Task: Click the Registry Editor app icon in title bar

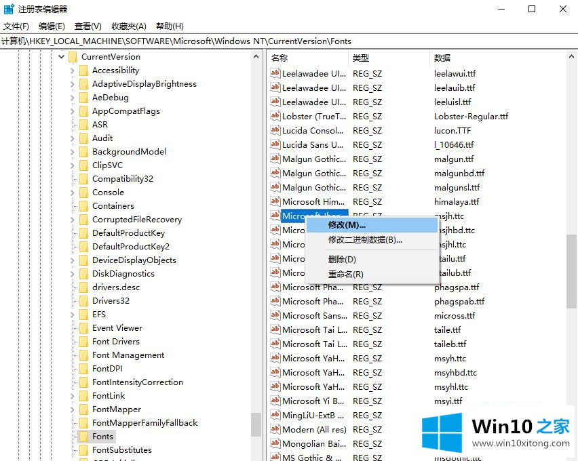Action: (x=8, y=9)
